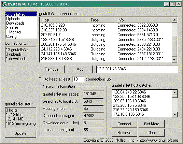Clear the host catcher list
183x144 pixels.
152,133
